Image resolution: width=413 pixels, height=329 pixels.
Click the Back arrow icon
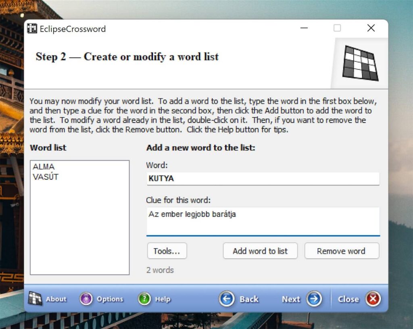pyautogui.click(x=227, y=299)
